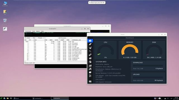The image size is (179, 100).
Task: Open Feedback chat icon in Stacer sidebar
Action: (90, 81)
